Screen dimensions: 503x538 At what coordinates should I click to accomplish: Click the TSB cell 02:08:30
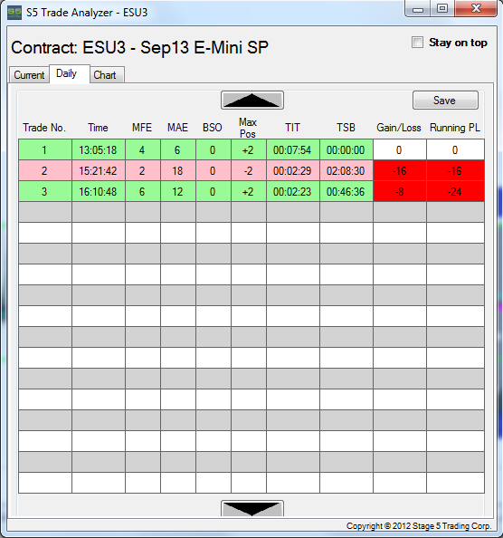click(346, 171)
